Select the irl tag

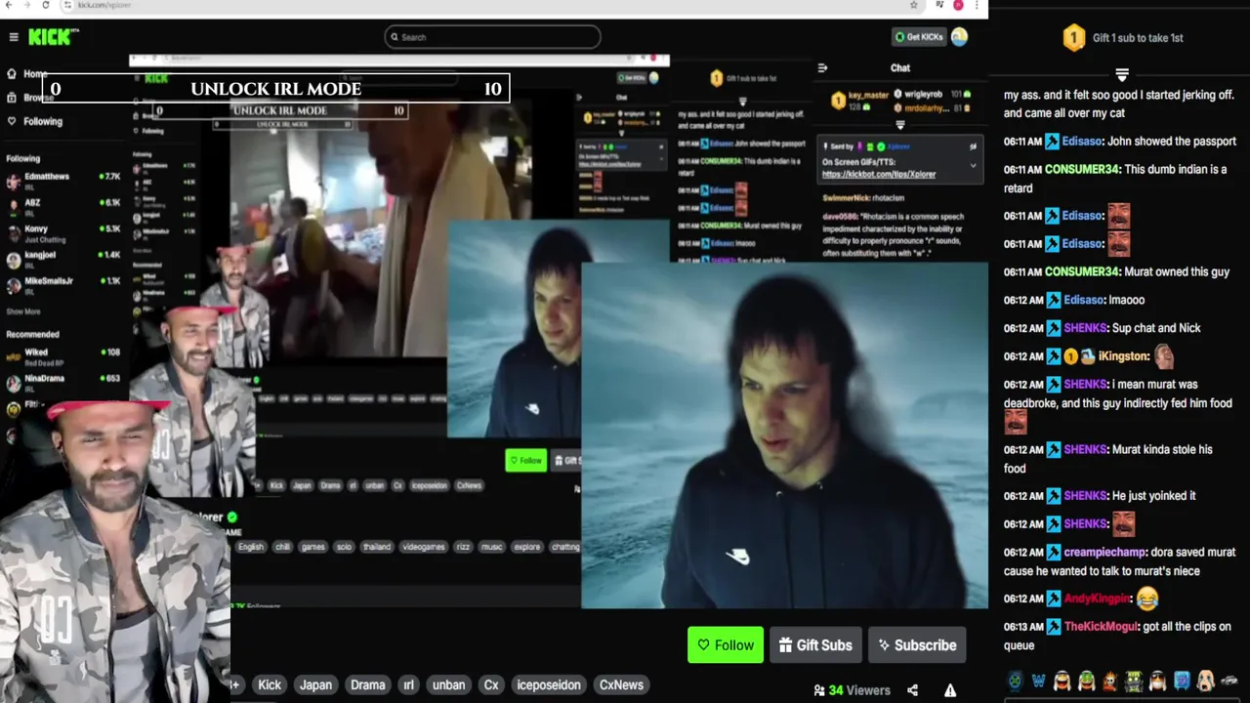(x=409, y=685)
